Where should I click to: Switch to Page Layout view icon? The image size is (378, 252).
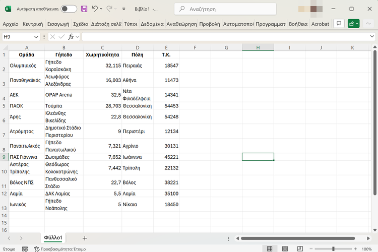[285, 248]
